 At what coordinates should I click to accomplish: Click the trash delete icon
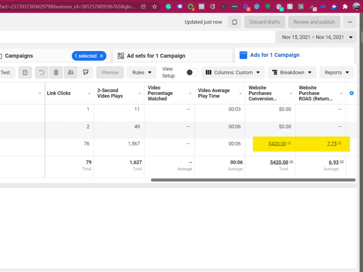tap(56, 73)
